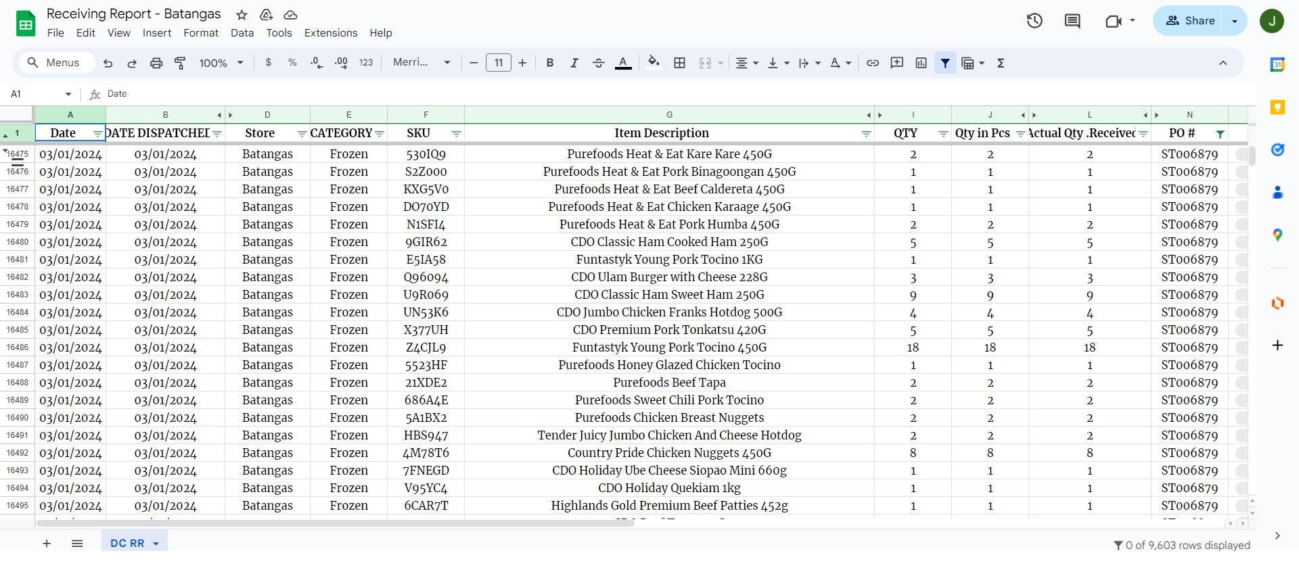The height and width of the screenshot is (576, 1299).
Task: Apply strikethrough formatting
Action: [x=599, y=63]
